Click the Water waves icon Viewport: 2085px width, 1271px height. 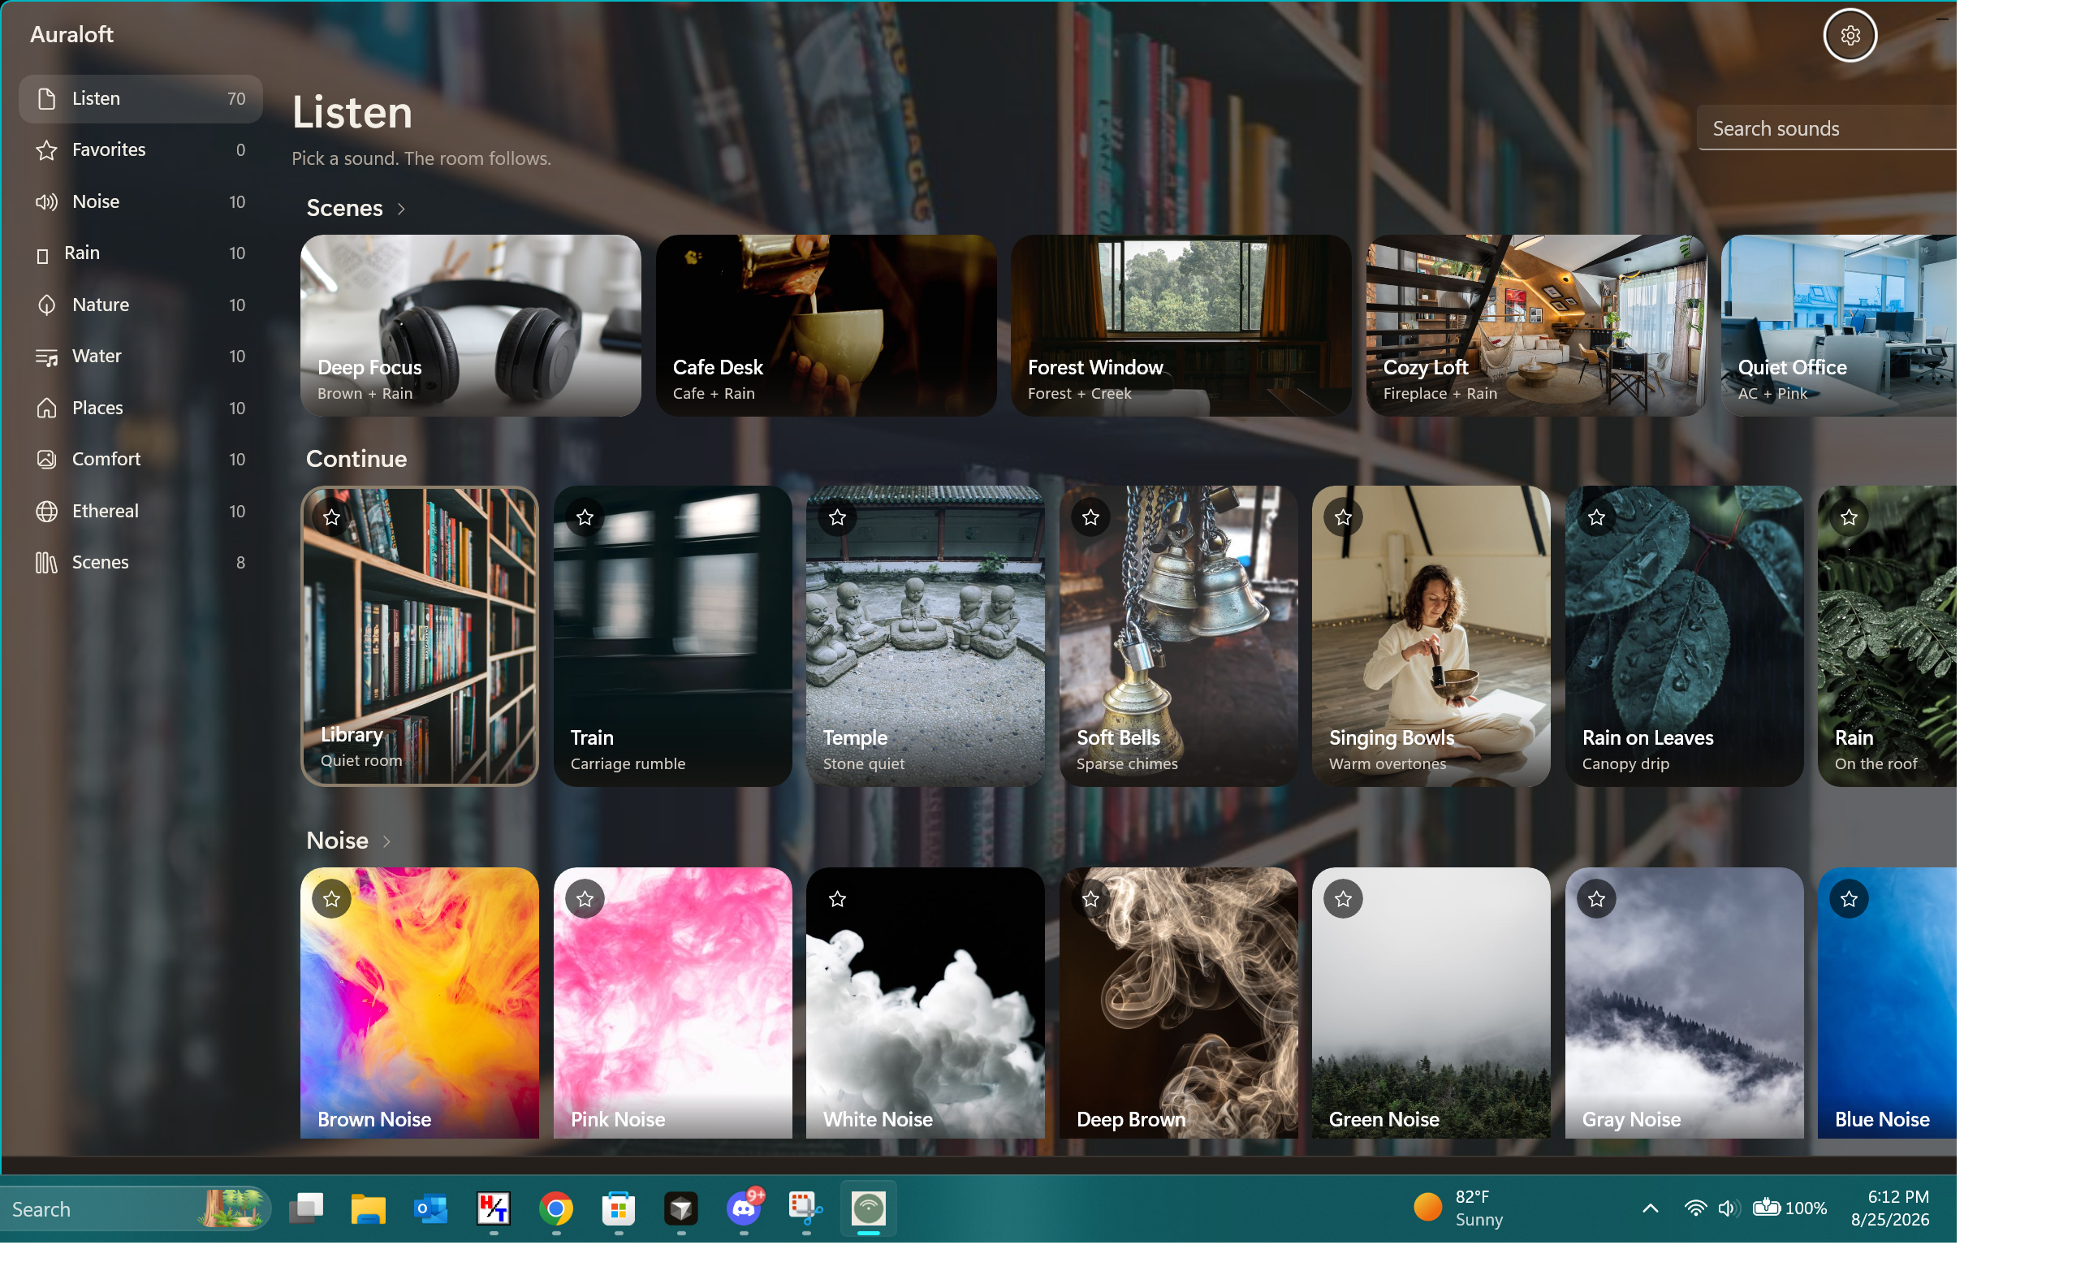pos(46,357)
